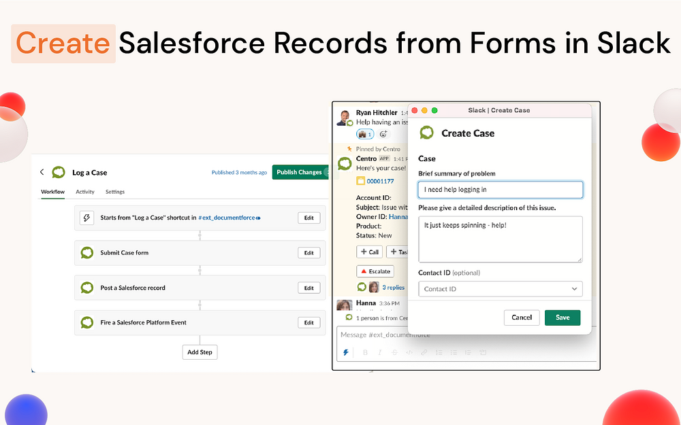Click the Centro sender name in chat
681x425 pixels.
coord(366,158)
